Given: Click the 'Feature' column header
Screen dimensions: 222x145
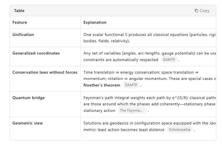Looking at the screenshot, I should point(20,22).
